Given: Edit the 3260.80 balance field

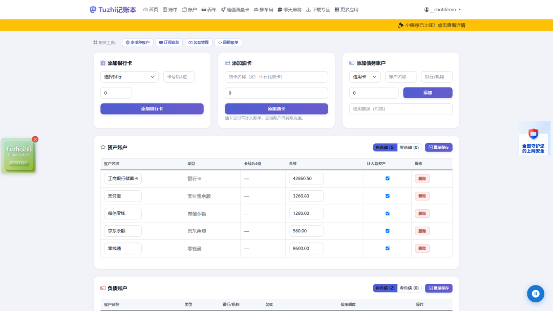Looking at the screenshot, I should click(306, 196).
